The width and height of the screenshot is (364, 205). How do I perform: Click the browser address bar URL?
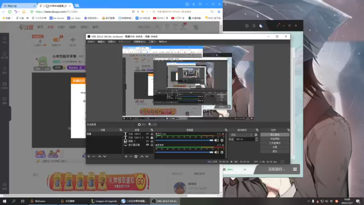click(56, 12)
